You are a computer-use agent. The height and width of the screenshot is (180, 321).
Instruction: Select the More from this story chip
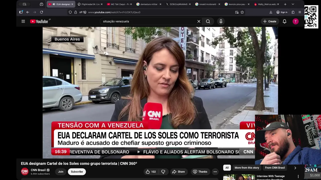[x=247, y=168]
